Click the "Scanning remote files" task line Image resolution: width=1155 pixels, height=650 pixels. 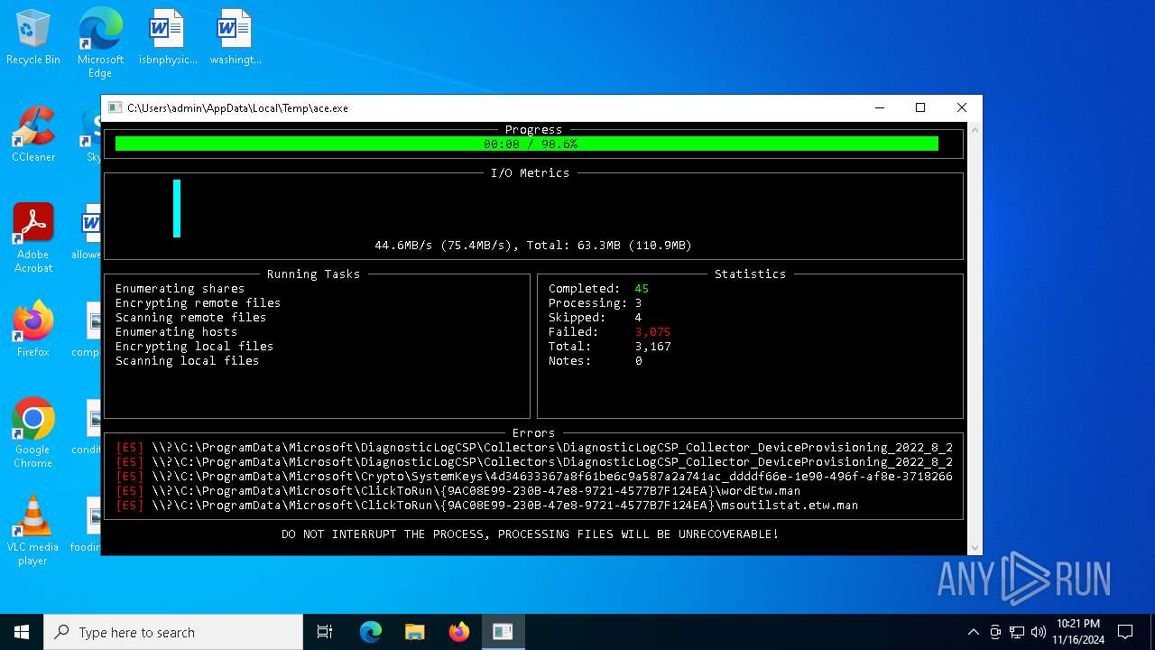coord(190,317)
